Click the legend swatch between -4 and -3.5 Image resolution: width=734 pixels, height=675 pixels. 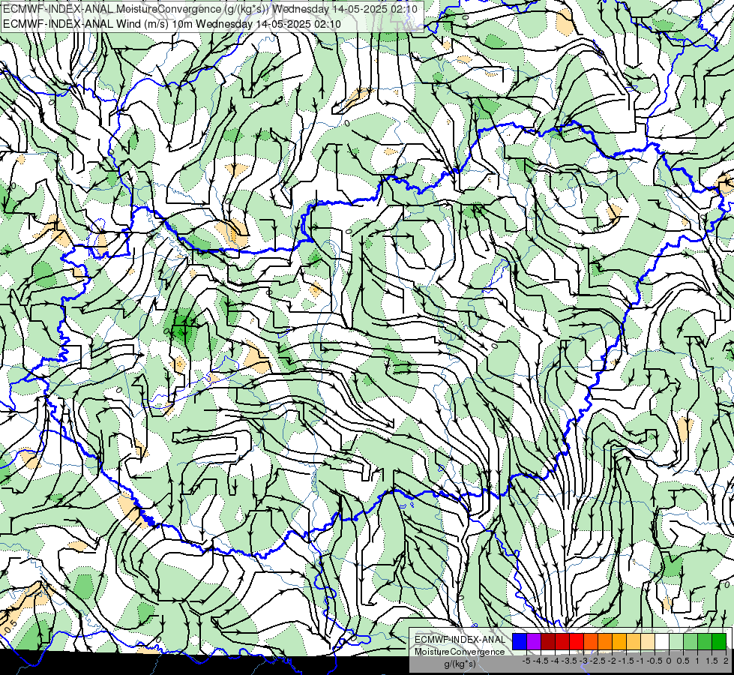click(x=562, y=641)
